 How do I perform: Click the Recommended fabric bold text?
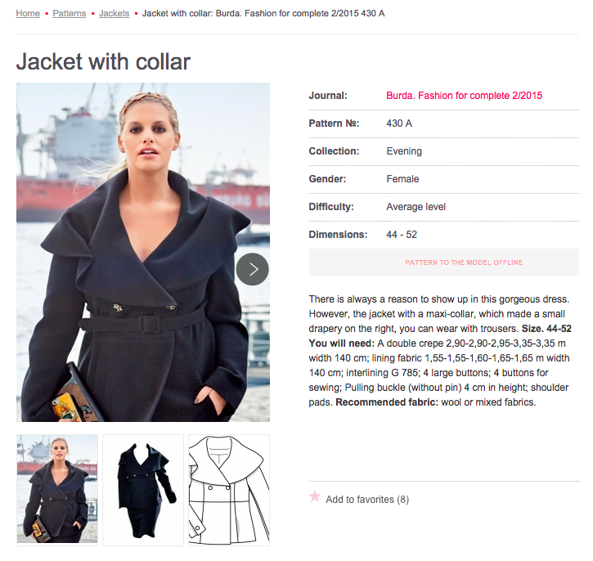point(387,402)
